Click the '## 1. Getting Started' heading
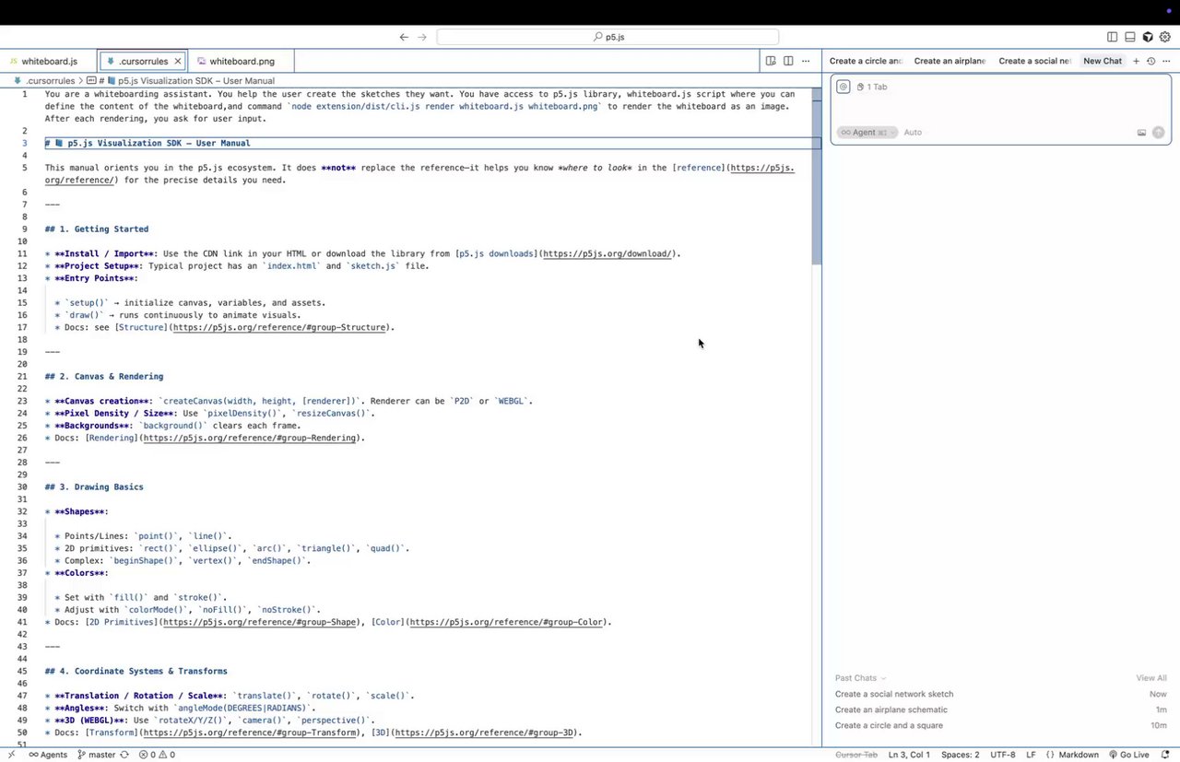The height and width of the screenshot is (762, 1180). (x=97, y=229)
